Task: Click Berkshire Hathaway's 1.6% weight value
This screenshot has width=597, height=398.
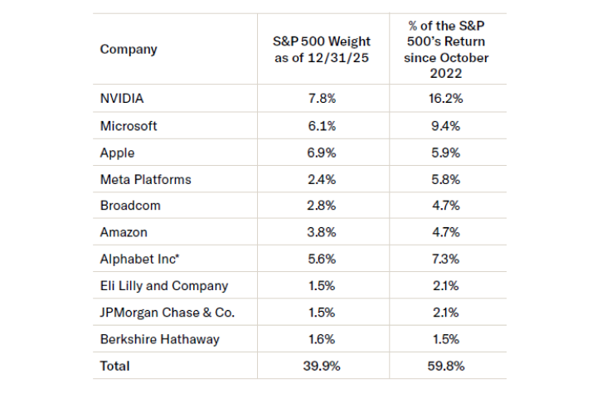Action: click(x=322, y=339)
